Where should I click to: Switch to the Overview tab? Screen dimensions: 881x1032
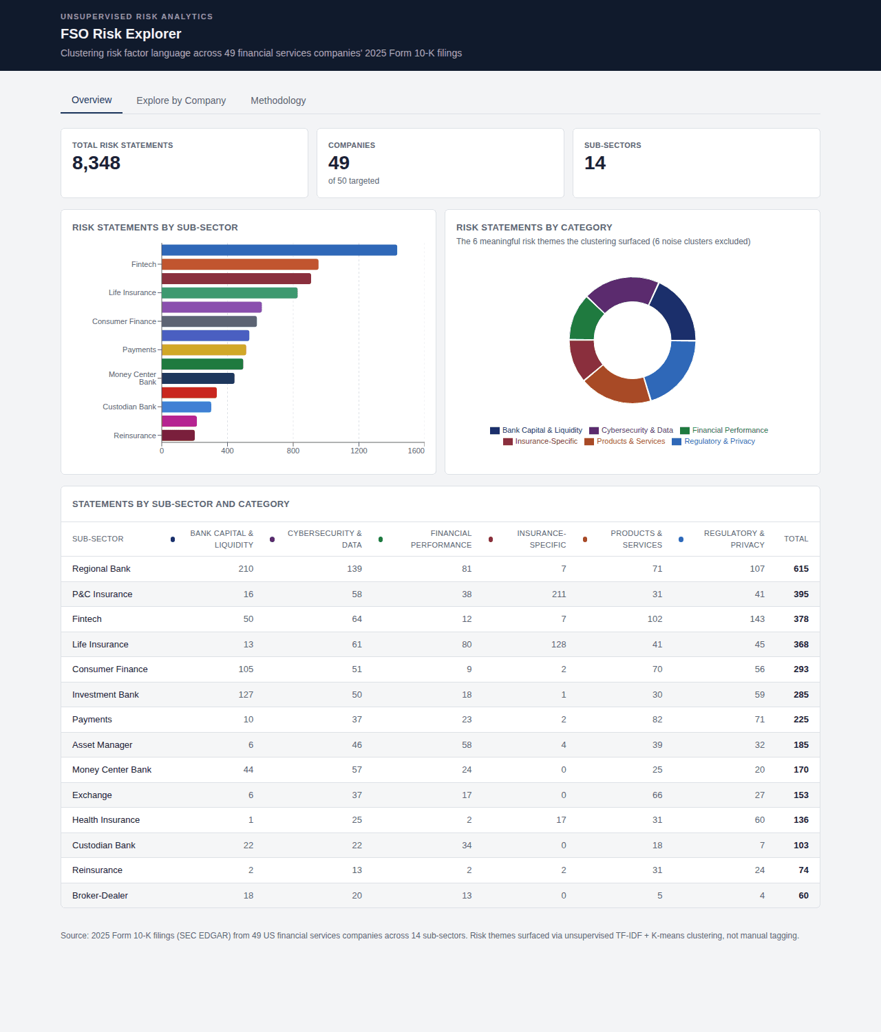click(92, 100)
